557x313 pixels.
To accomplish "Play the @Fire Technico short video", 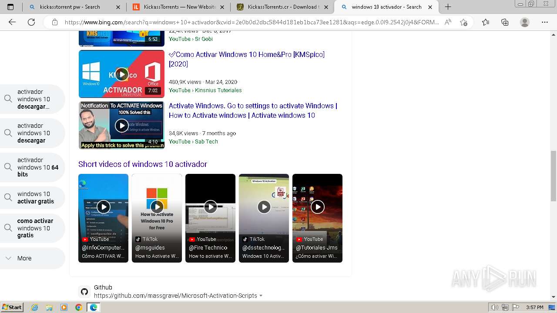I will (x=210, y=218).
